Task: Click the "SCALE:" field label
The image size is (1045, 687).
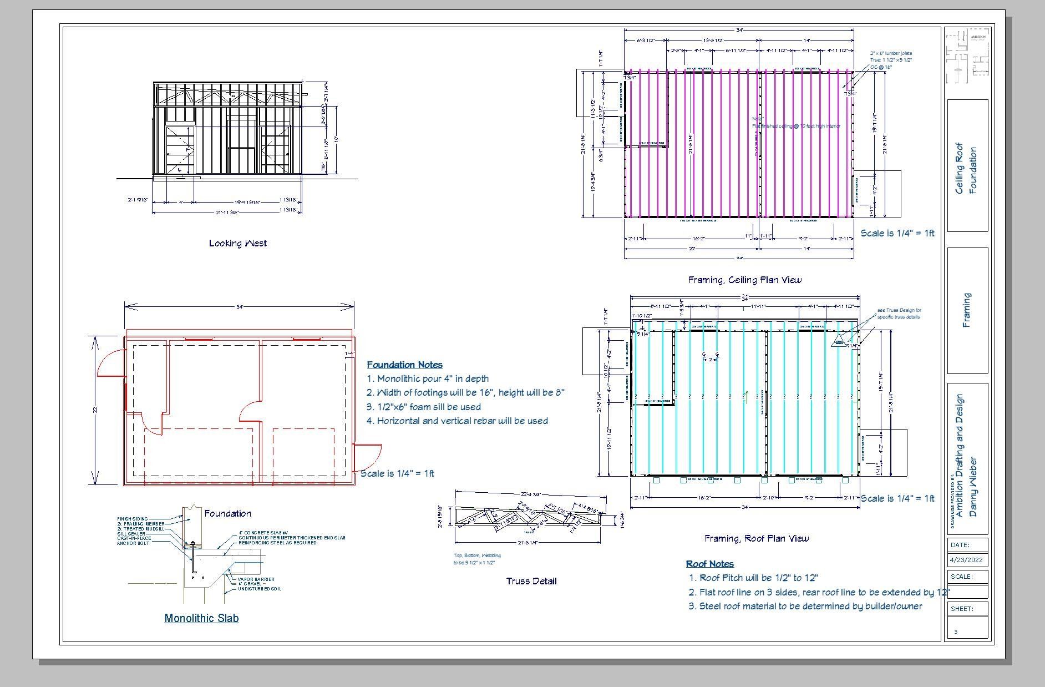Action: pyautogui.click(x=962, y=577)
